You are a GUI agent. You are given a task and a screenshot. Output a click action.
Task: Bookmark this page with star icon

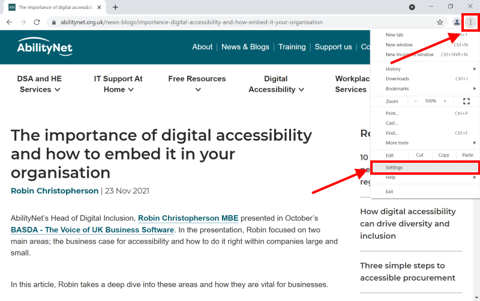tap(440, 22)
